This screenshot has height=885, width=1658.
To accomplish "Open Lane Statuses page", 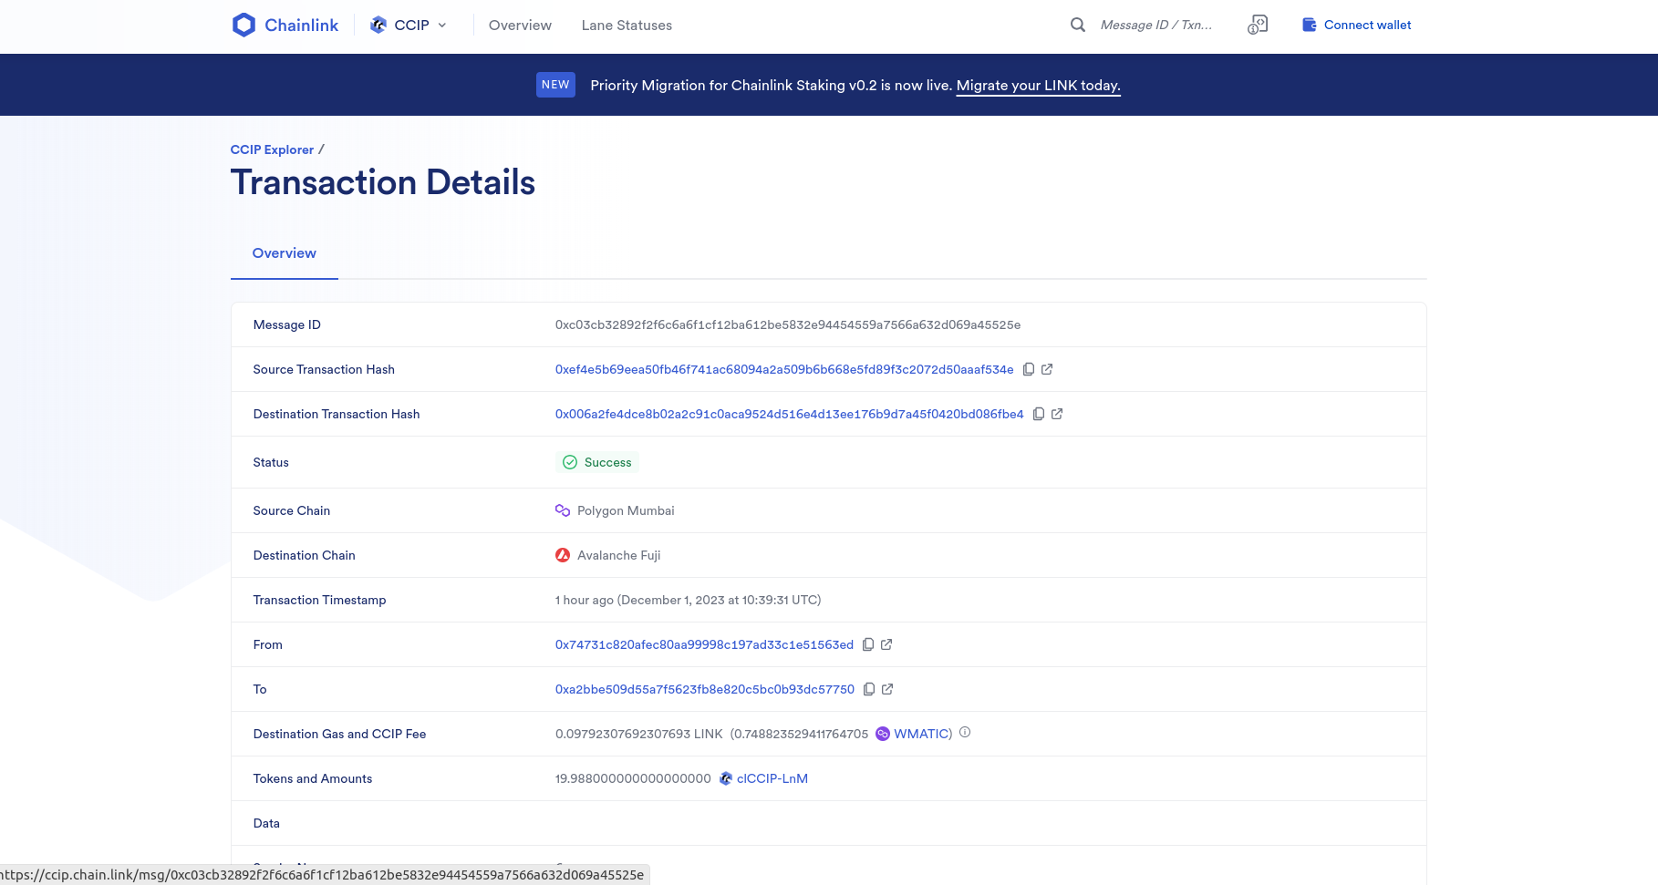I will tap(627, 26).
